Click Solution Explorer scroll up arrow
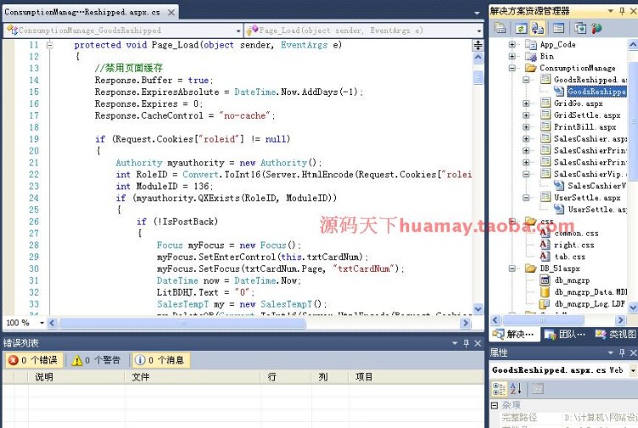 coord(633,44)
